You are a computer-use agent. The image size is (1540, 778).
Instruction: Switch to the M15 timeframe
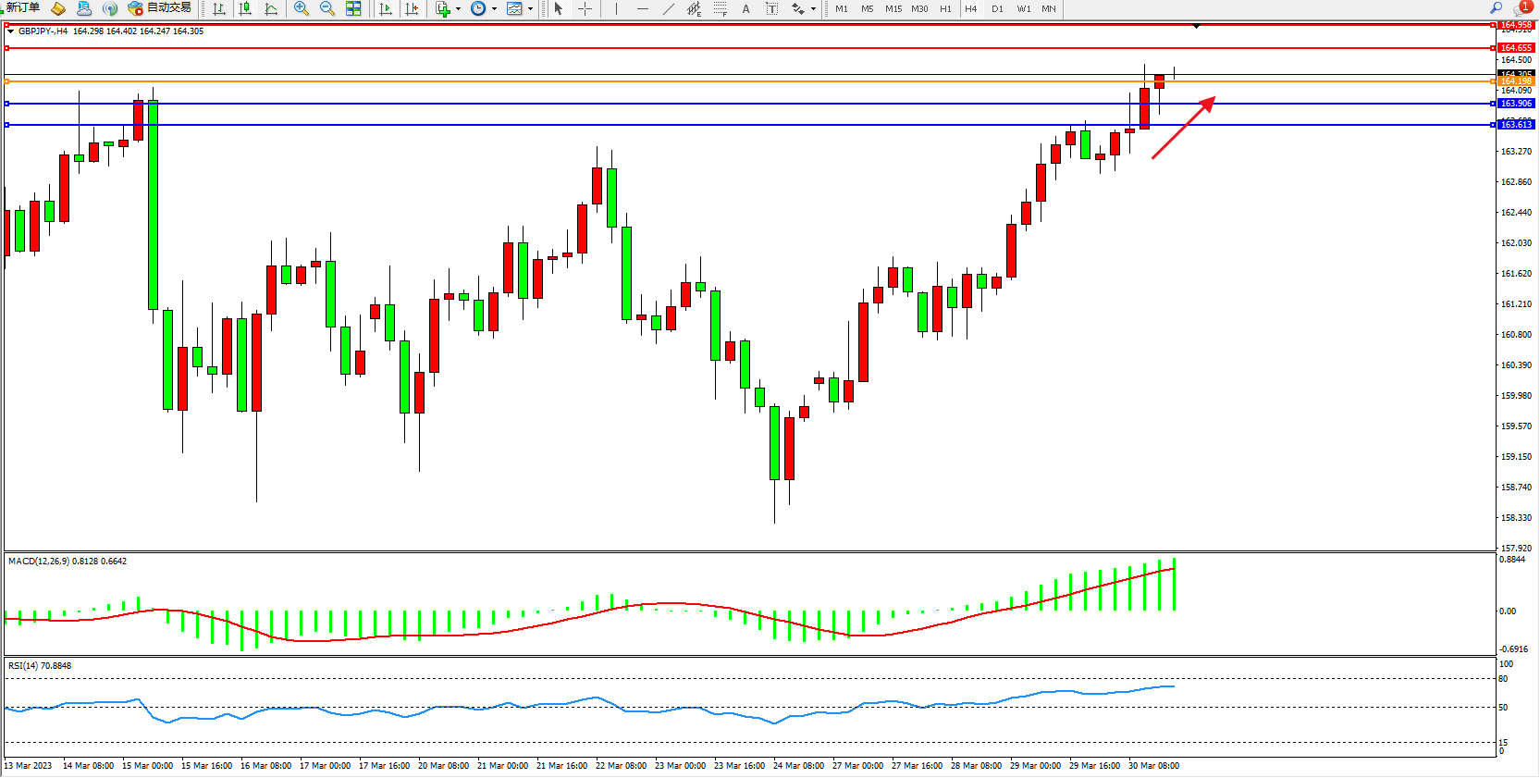point(893,9)
